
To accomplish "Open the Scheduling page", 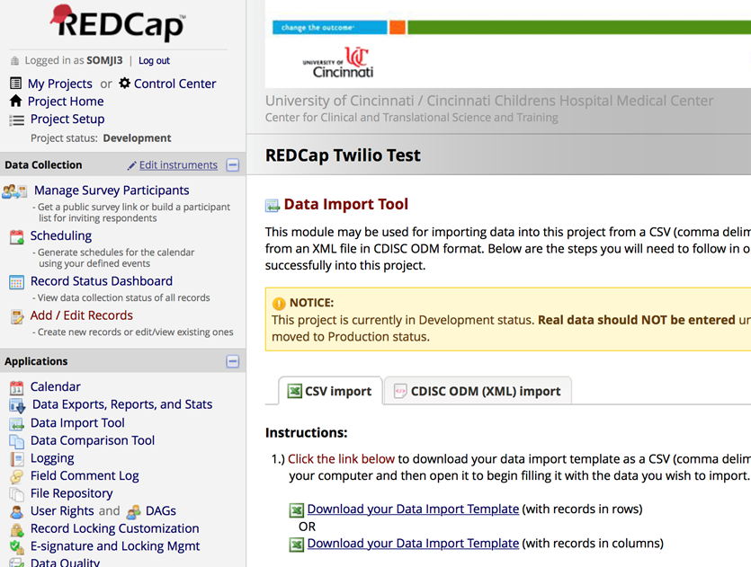I will coord(61,236).
